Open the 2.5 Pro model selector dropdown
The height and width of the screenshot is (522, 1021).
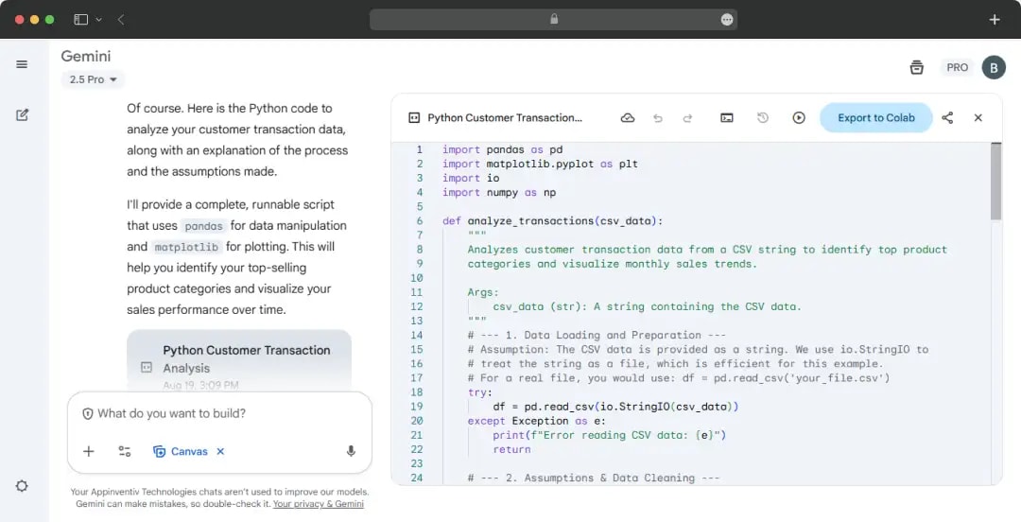[x=93, y=79]
